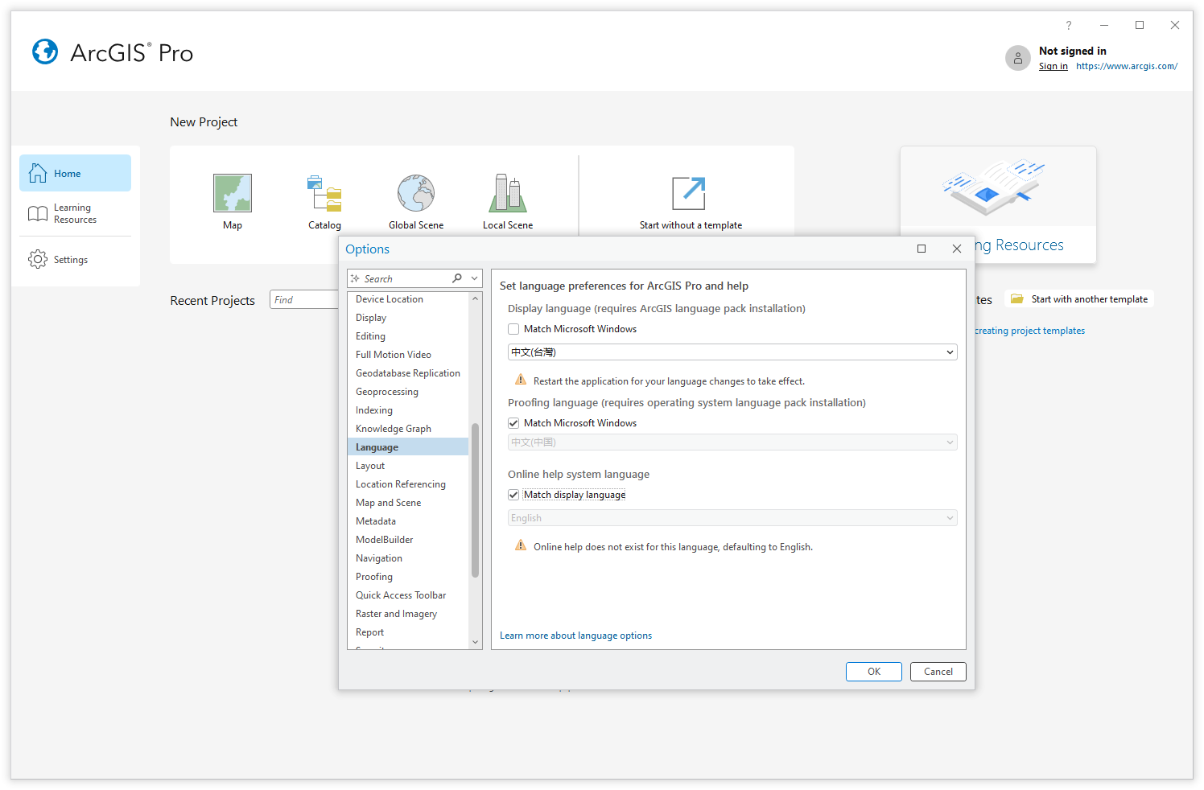Click the Sign in link
The height and width of the screenshot is (790, 1204).
point(1053,66)
